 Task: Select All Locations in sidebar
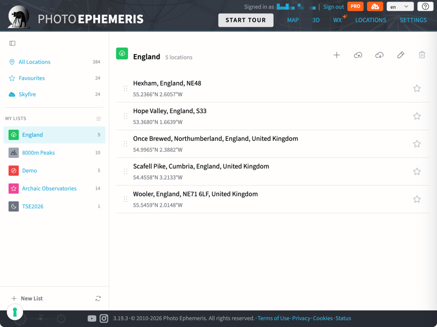click(54, 62)
